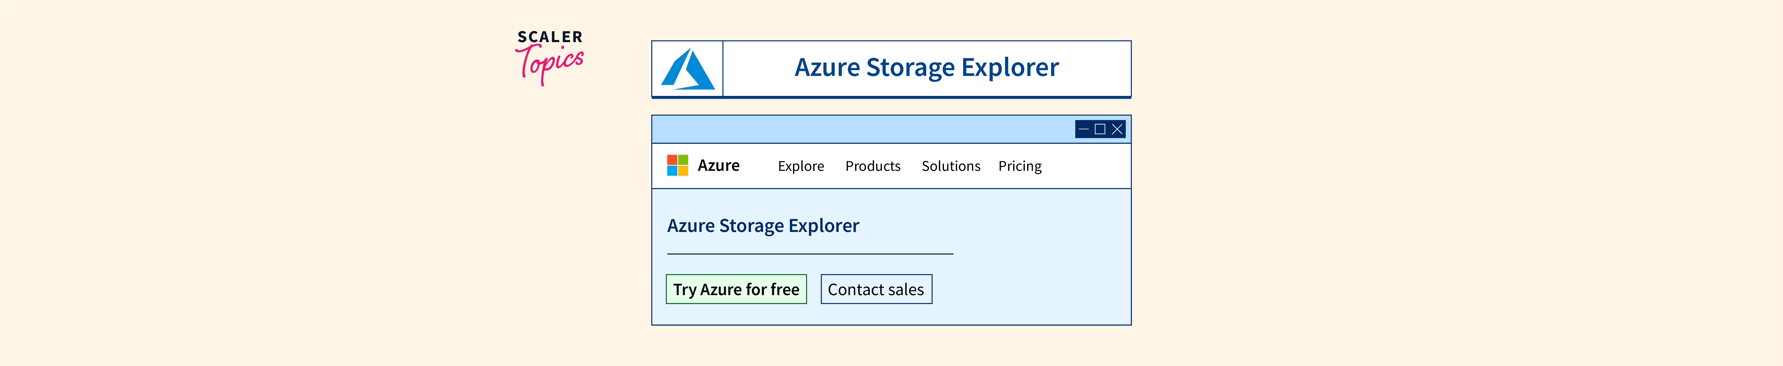1783x366 pixels.
Task: Click the red square in Microsoft logo
Action: coord(671,160)
